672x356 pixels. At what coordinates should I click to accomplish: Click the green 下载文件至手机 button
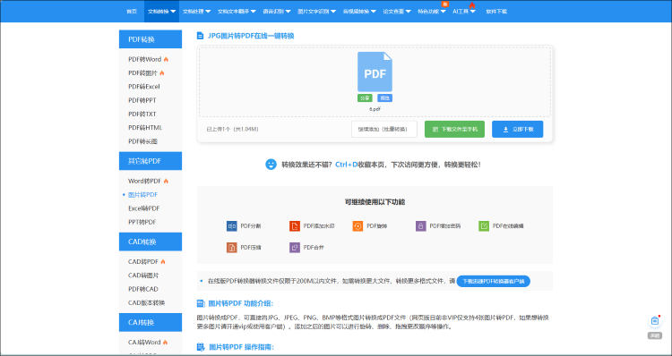click(454, 129)
